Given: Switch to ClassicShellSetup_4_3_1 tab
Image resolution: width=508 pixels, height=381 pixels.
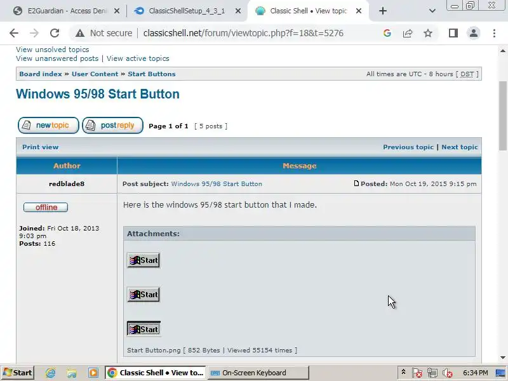Looking at the screenshot, I should [186, 11].
